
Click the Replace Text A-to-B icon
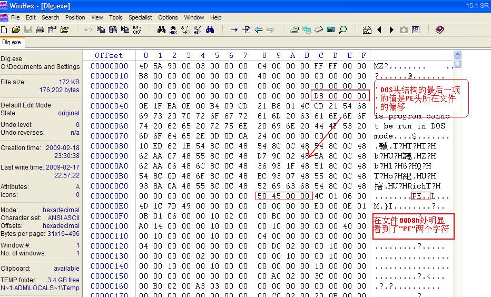pyautogui.click(x=185, y=29)
